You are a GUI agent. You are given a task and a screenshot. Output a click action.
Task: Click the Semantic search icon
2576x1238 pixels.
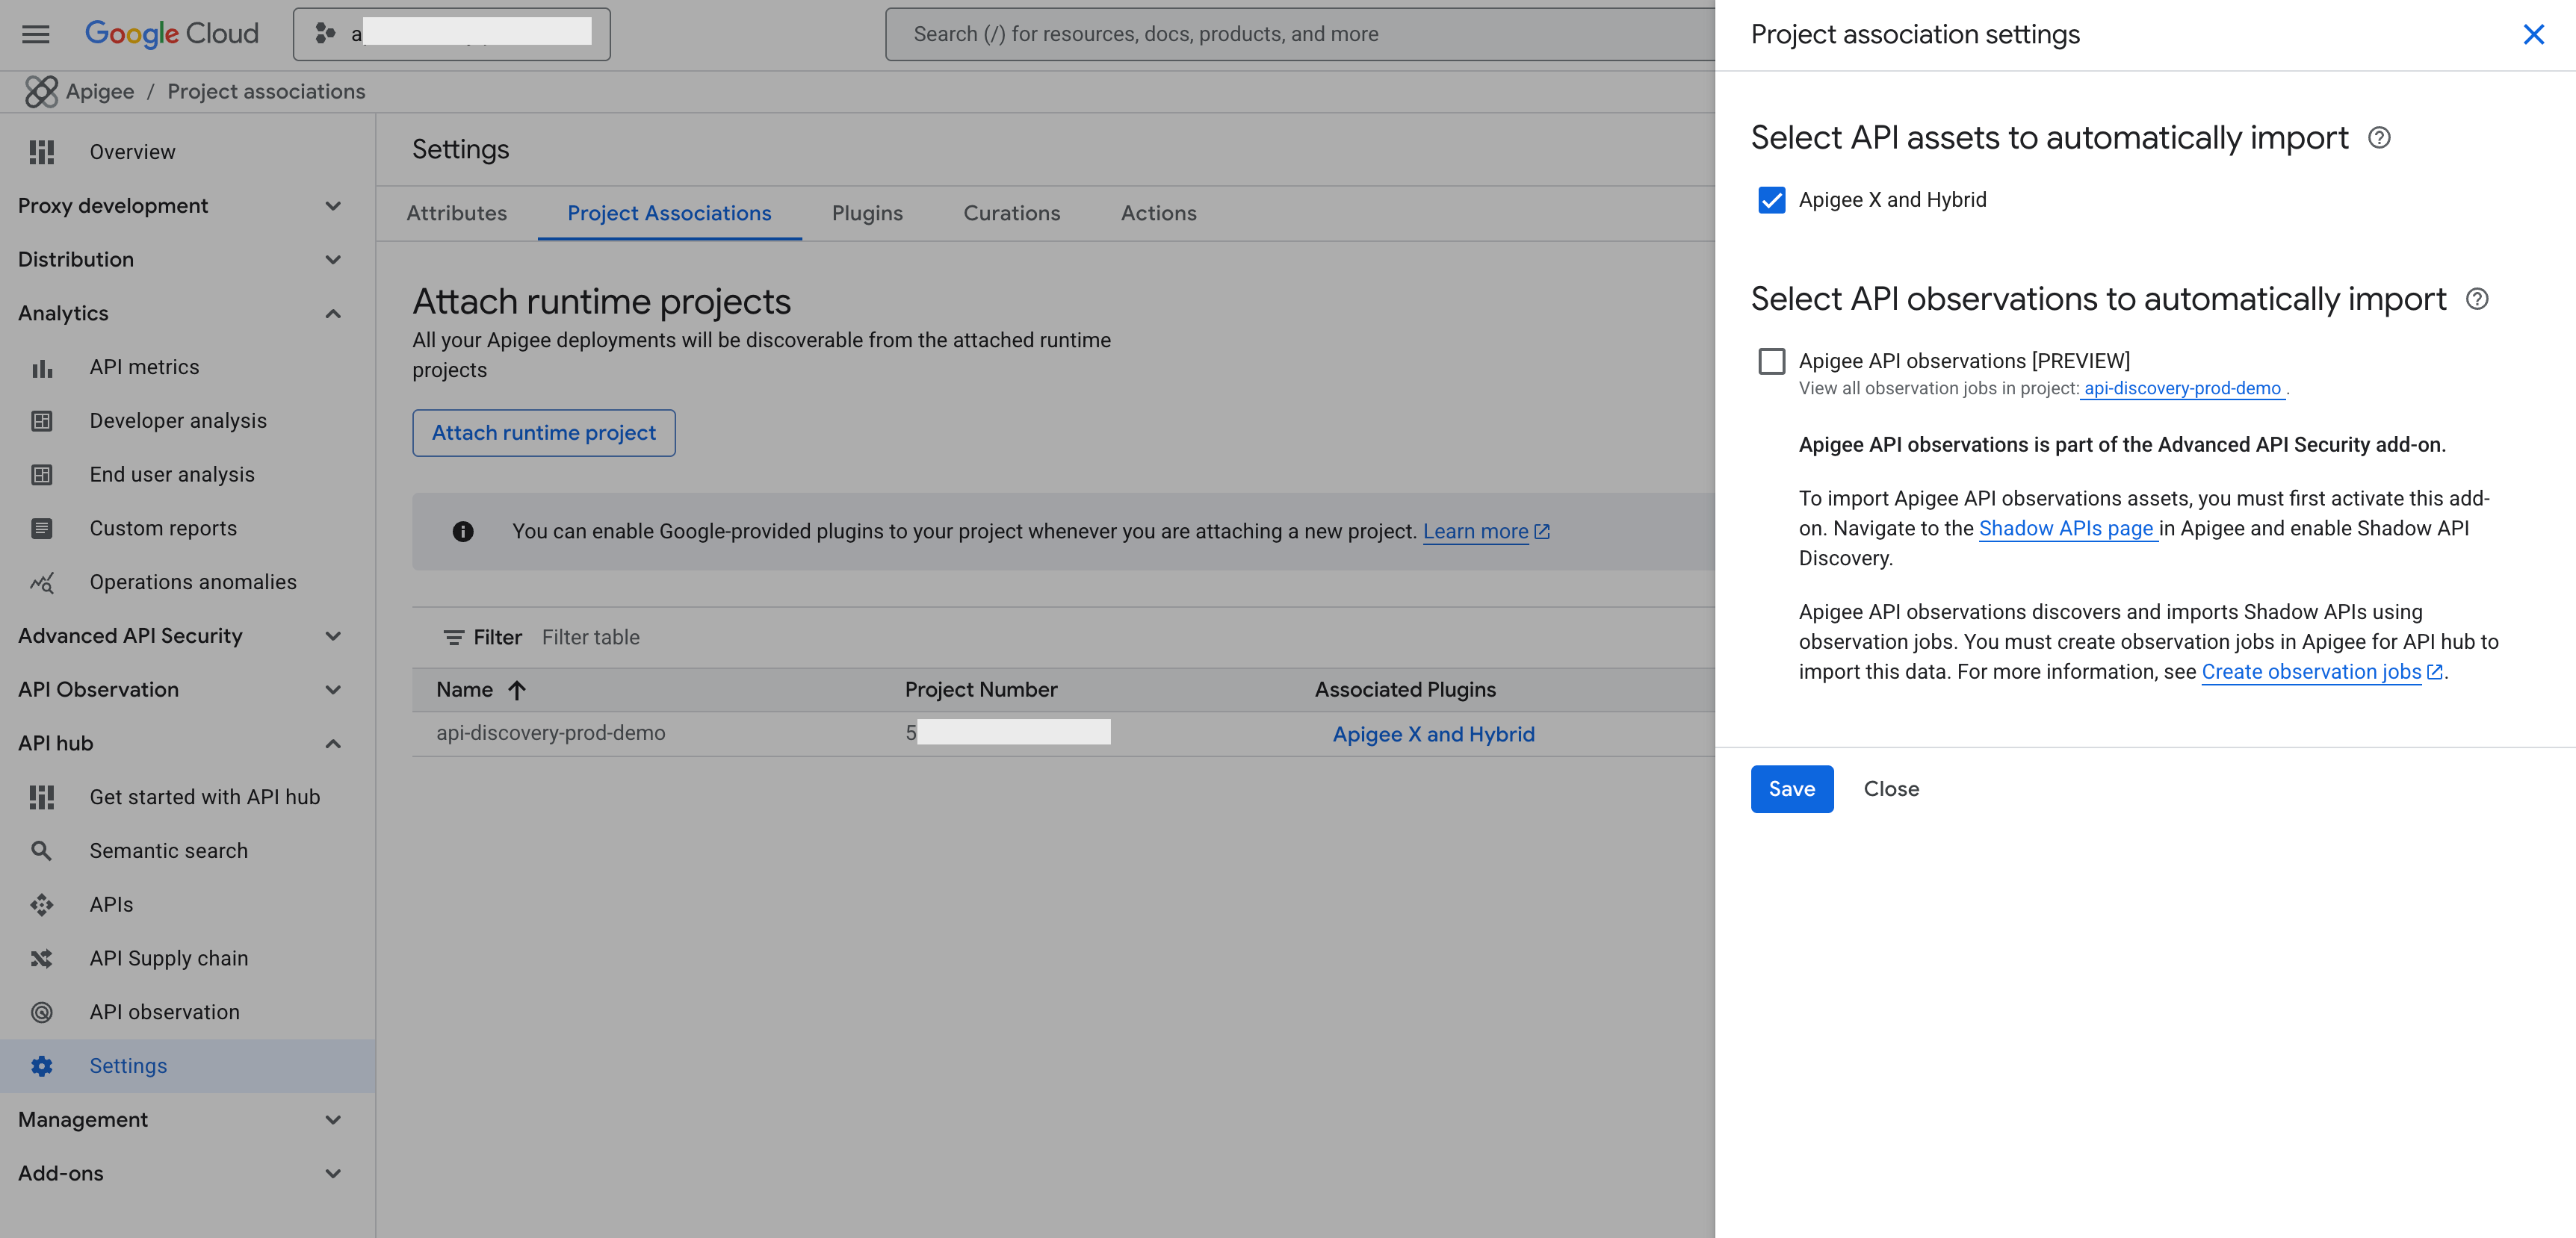(x=41, y=850)
